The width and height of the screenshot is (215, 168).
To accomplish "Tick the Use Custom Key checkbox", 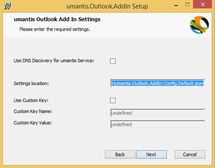I will click(x=113, y=100).
